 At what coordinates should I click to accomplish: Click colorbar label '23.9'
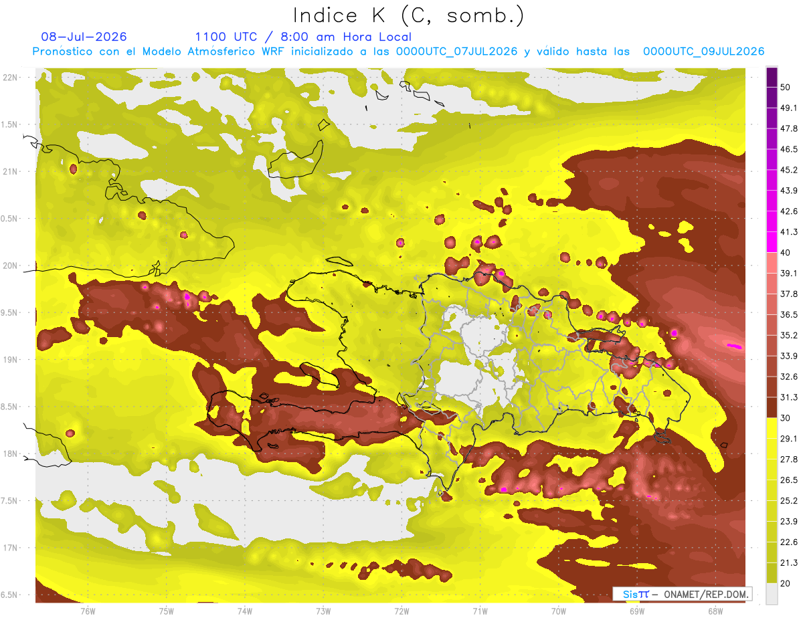click(788, 522)
